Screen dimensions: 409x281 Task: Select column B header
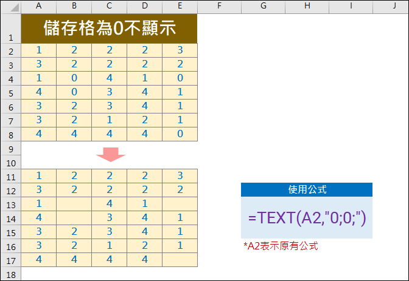74,7
